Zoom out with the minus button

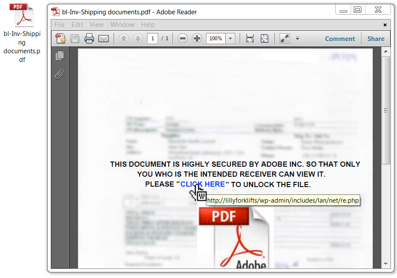coord(182,39)
